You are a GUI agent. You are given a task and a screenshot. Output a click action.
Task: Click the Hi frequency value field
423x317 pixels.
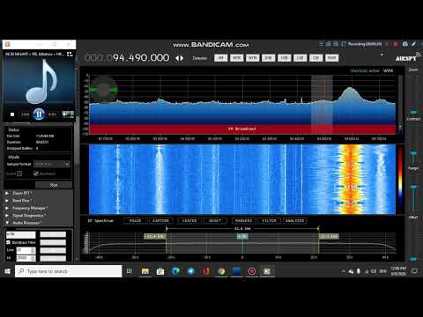26,258
